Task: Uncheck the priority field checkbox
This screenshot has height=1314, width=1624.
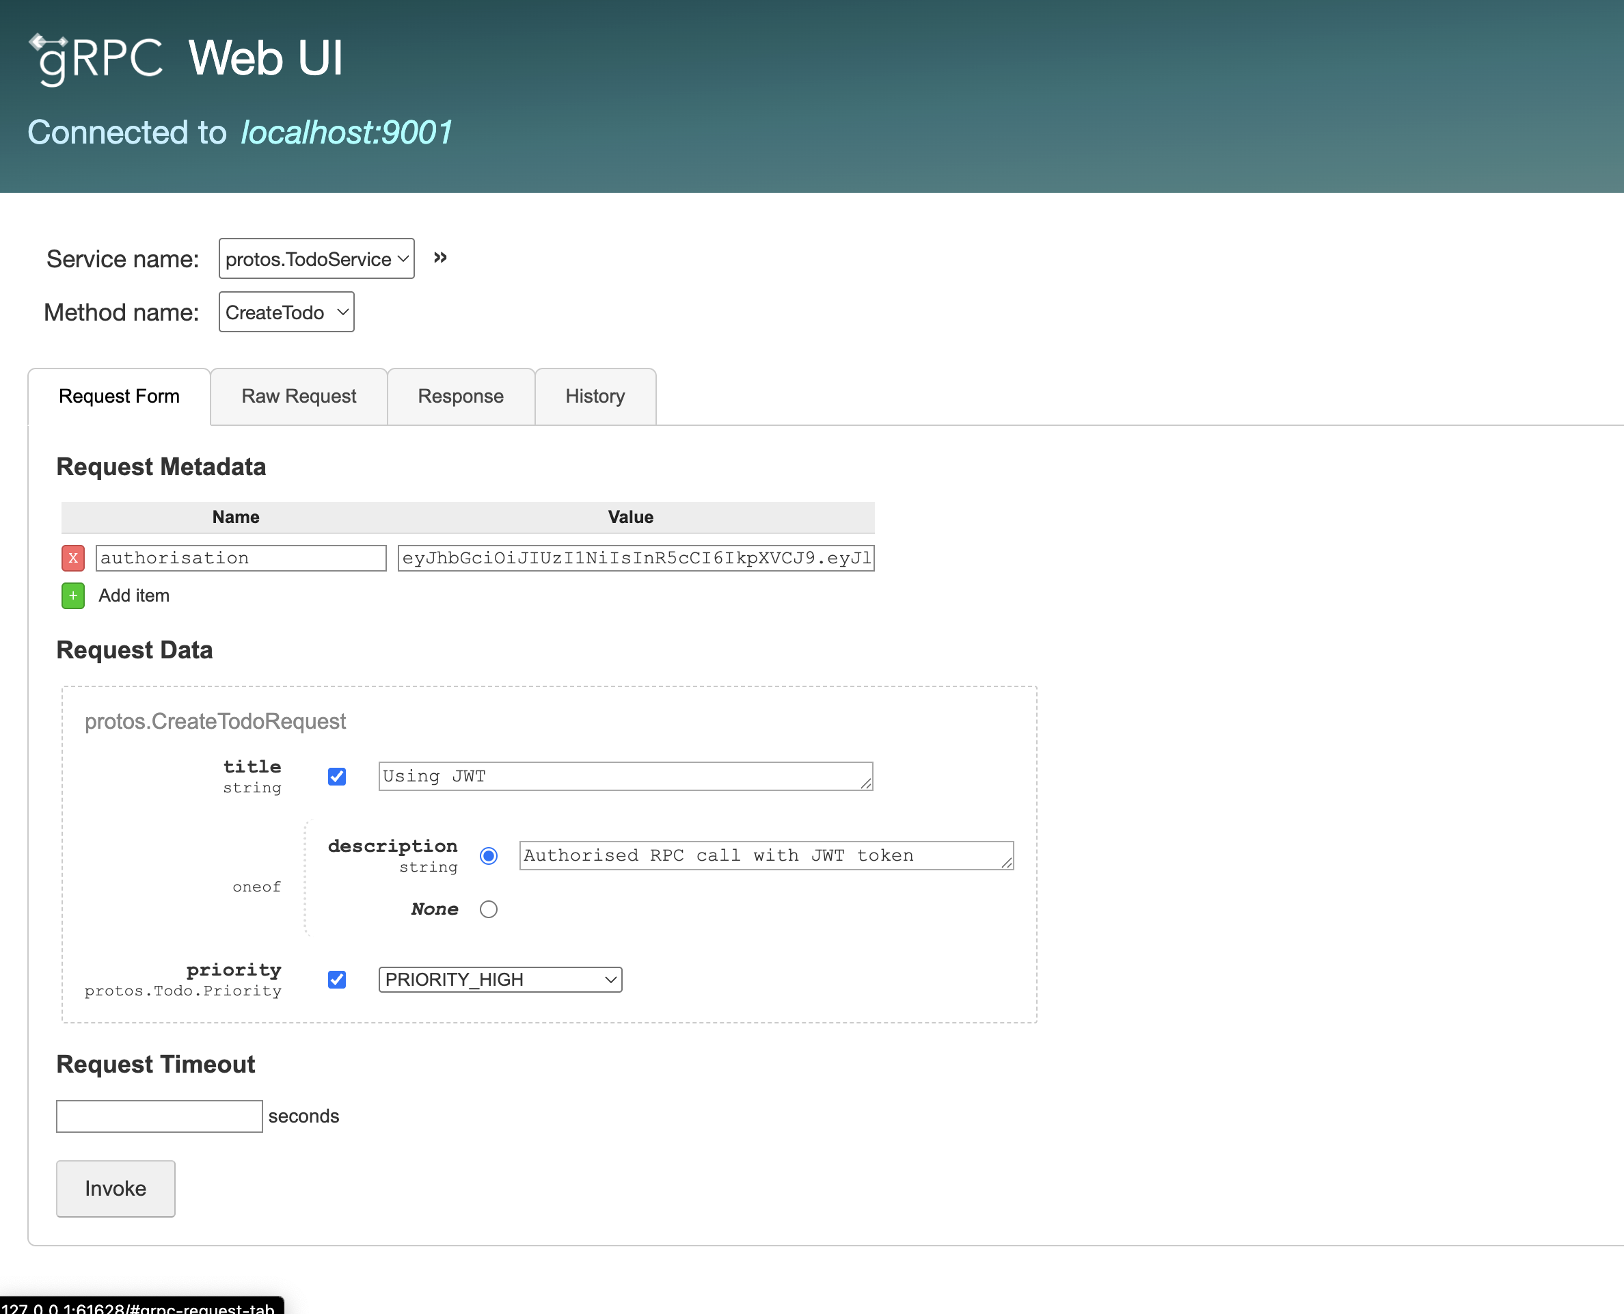Action: pos(336,979)
